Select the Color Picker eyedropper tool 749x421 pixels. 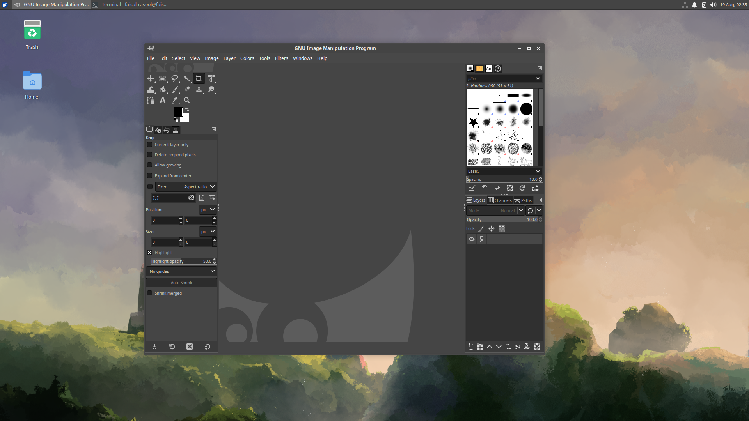coord(175,100)
